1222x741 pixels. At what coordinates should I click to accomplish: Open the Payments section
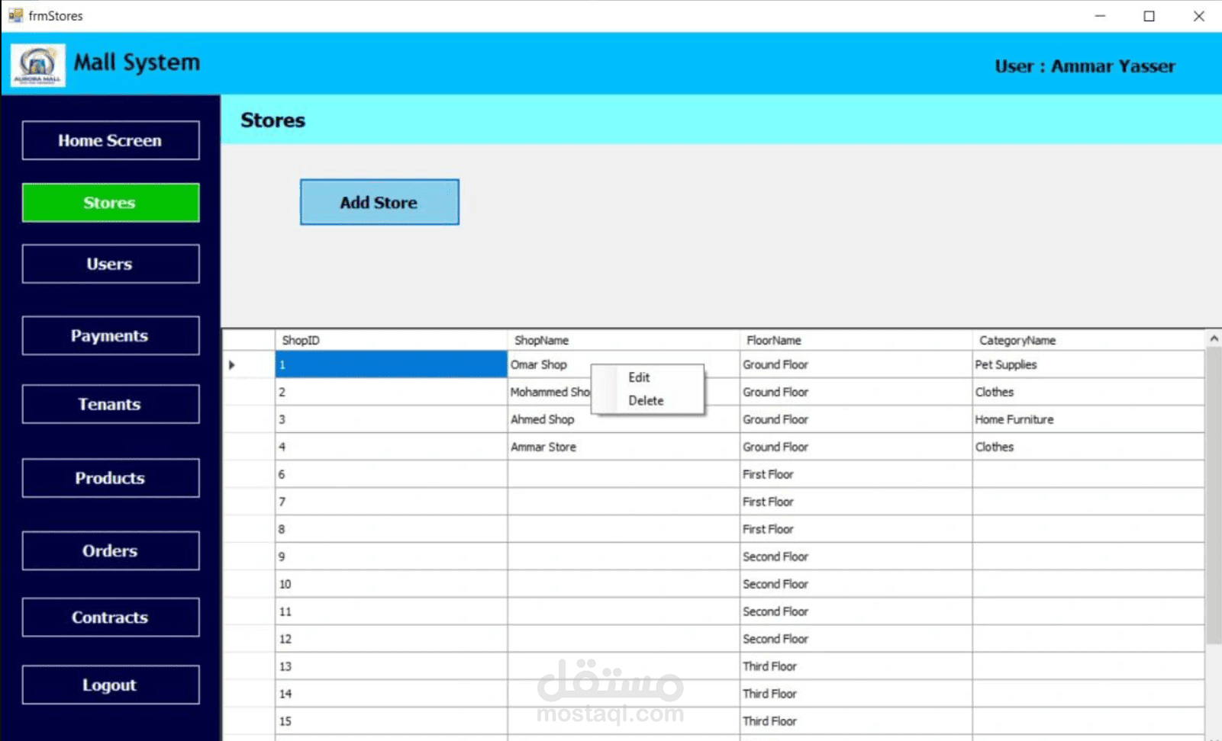[111, 335]
